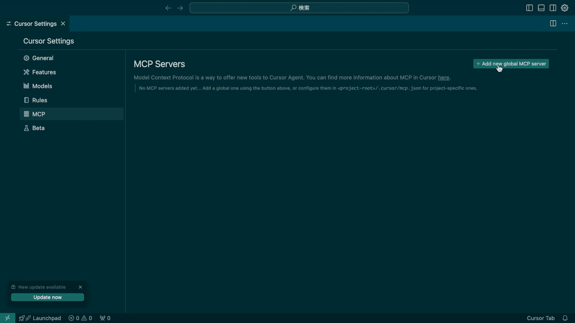Click the search field at the top
Viewport: 575px width, 323px height.
(299, 8)
